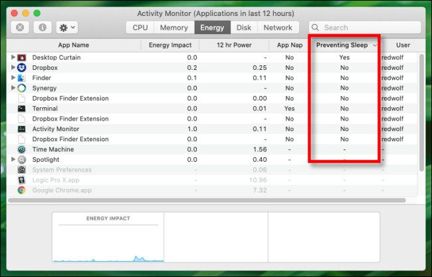
Task: Click the horizontal scrollbar below the list
Action: (207, 200)
